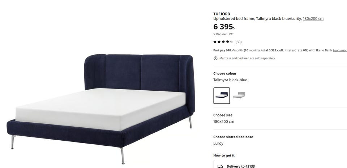Click the star rating icons
The height and width of the screenshot is (168, 347).
coord(223,42)
